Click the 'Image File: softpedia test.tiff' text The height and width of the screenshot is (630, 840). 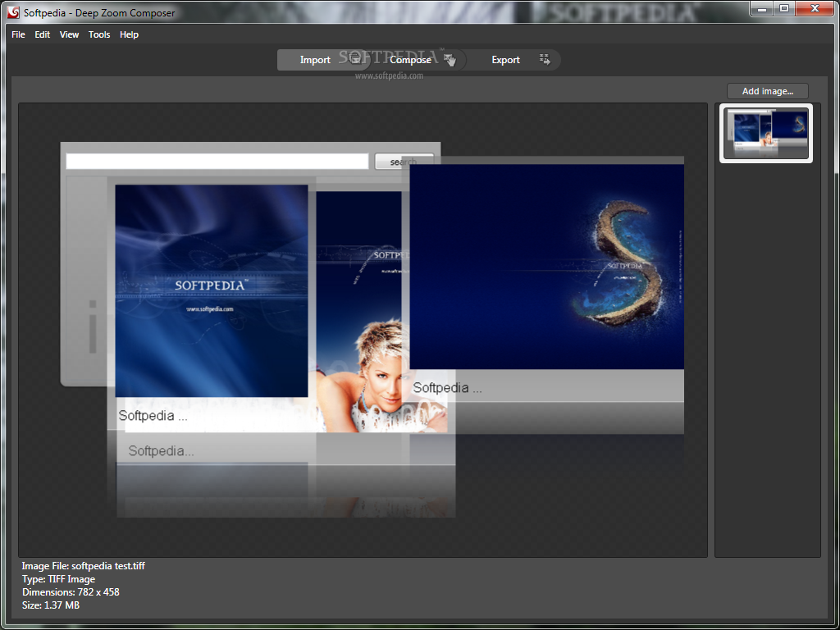(x=84, y=566)
